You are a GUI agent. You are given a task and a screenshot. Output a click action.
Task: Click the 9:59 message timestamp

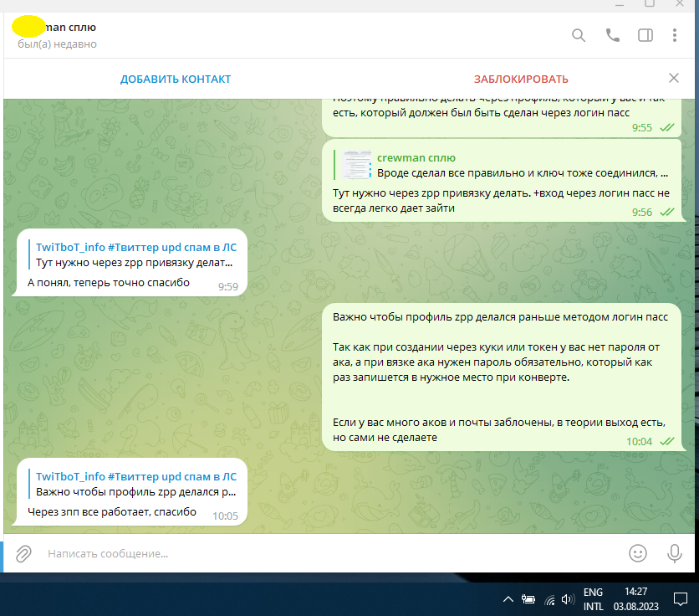tap(227, 286)
